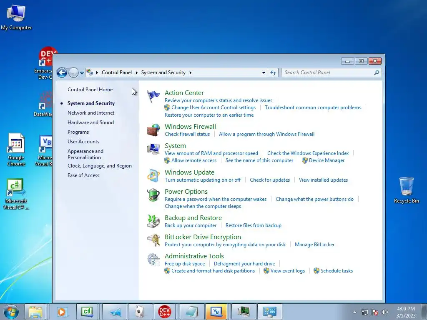Open Windows Explorer from the taskbar
Screen dimensions: 427x320
[36, 312]
